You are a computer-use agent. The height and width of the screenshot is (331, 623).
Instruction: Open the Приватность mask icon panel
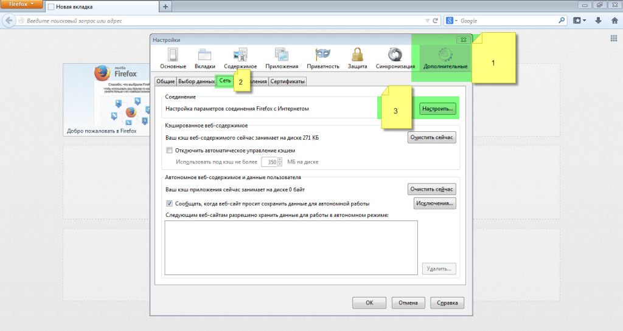coord(322,58)
